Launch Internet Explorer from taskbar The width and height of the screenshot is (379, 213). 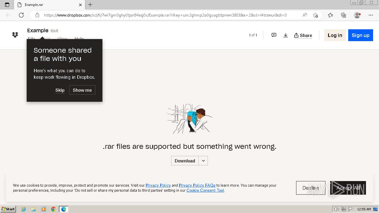click(x=23, y=209)
